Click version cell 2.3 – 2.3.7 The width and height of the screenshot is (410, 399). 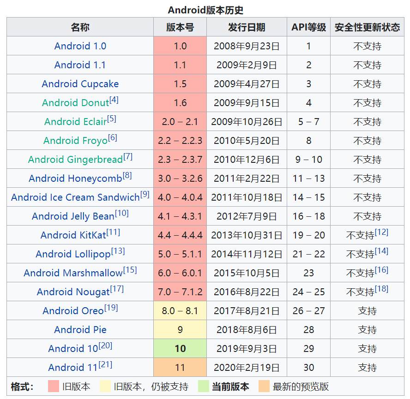coord(180,160)
